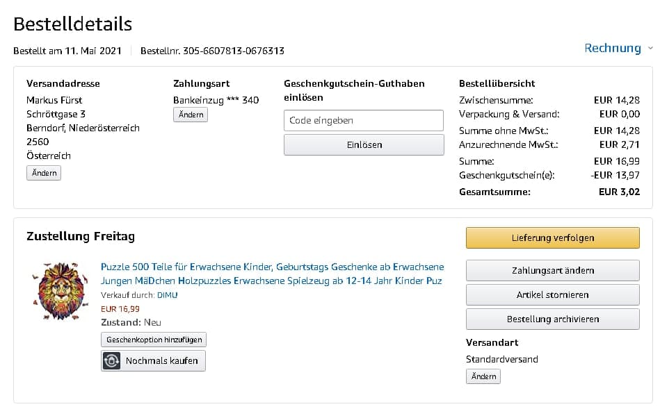Archive the order with Bestellung archivieren
Viewport: 660px width, 409px height.
pyautogui.click(x=552, y=319)
